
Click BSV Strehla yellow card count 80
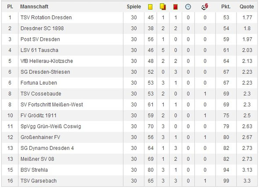point(151,170)
